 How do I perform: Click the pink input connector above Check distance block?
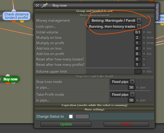coord(14,11)
